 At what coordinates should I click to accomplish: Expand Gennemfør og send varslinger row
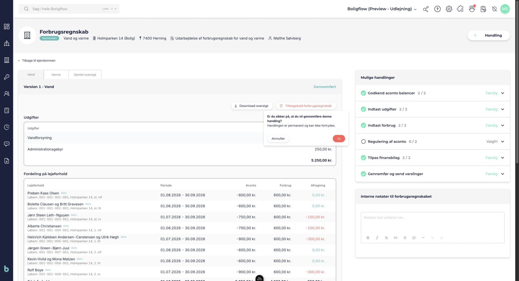(433, 174)
